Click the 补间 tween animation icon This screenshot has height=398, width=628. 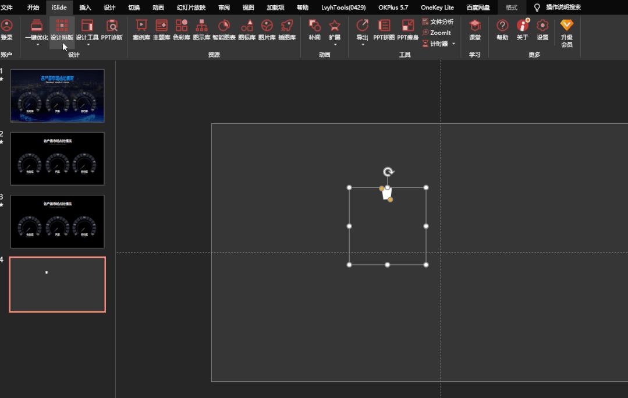[314, 30]
